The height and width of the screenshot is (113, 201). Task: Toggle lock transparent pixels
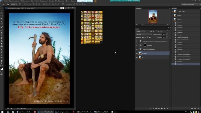click(143, 37)
